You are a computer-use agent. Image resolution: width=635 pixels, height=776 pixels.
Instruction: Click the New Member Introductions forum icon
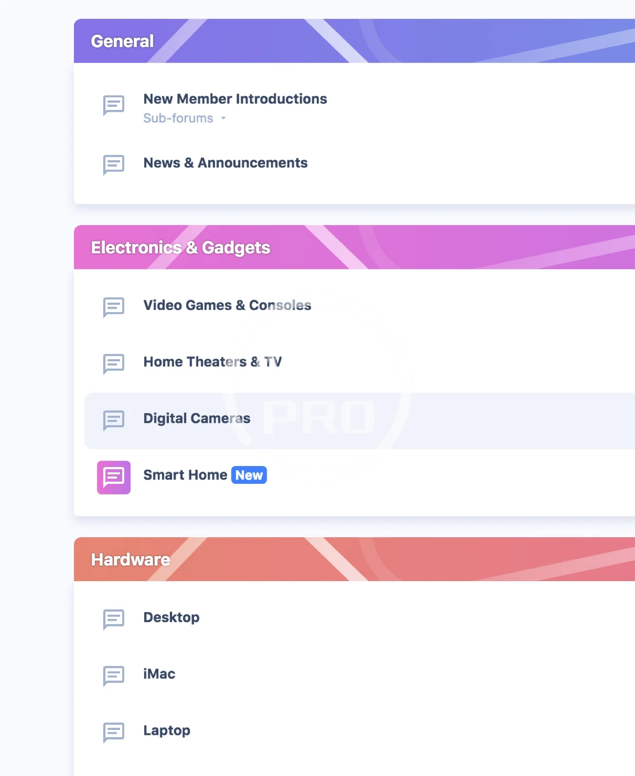114,105
